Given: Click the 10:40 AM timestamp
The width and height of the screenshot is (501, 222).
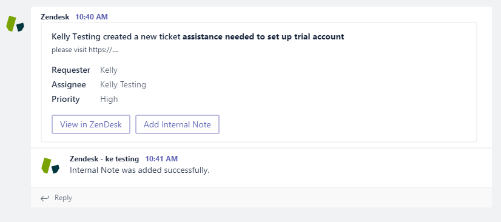Looking at the screenshot, I should coord(92,17).
